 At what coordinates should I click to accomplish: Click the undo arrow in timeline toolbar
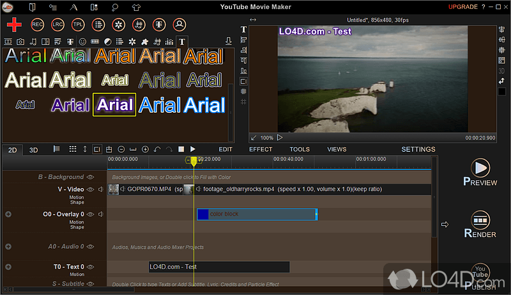point(157,149)
